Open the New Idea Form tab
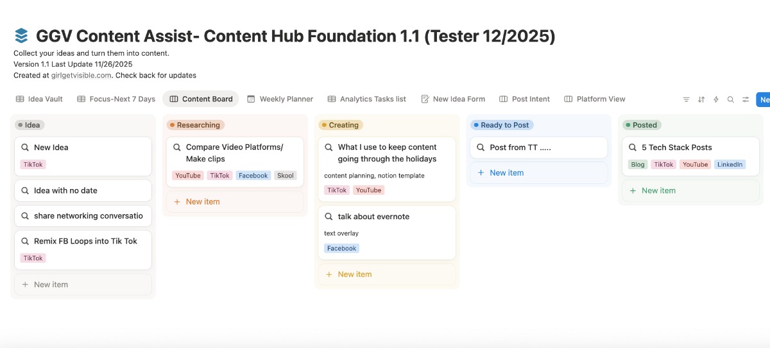 452,99
